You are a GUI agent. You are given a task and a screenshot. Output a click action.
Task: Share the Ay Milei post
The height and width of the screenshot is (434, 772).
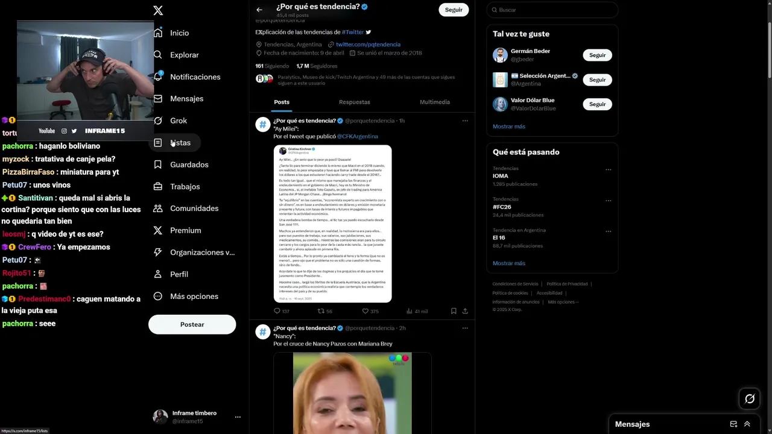pos(465,311)
